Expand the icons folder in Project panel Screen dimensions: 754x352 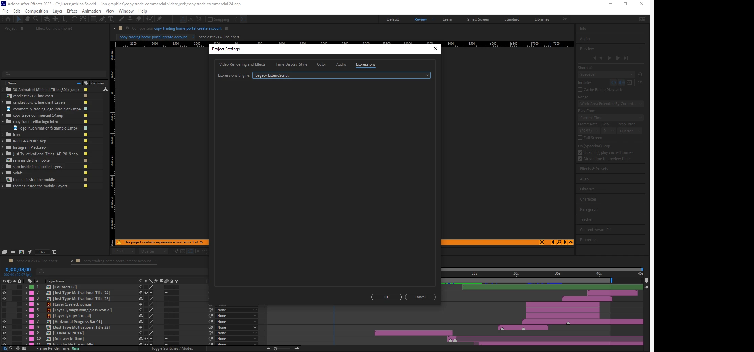coord(3,135)
